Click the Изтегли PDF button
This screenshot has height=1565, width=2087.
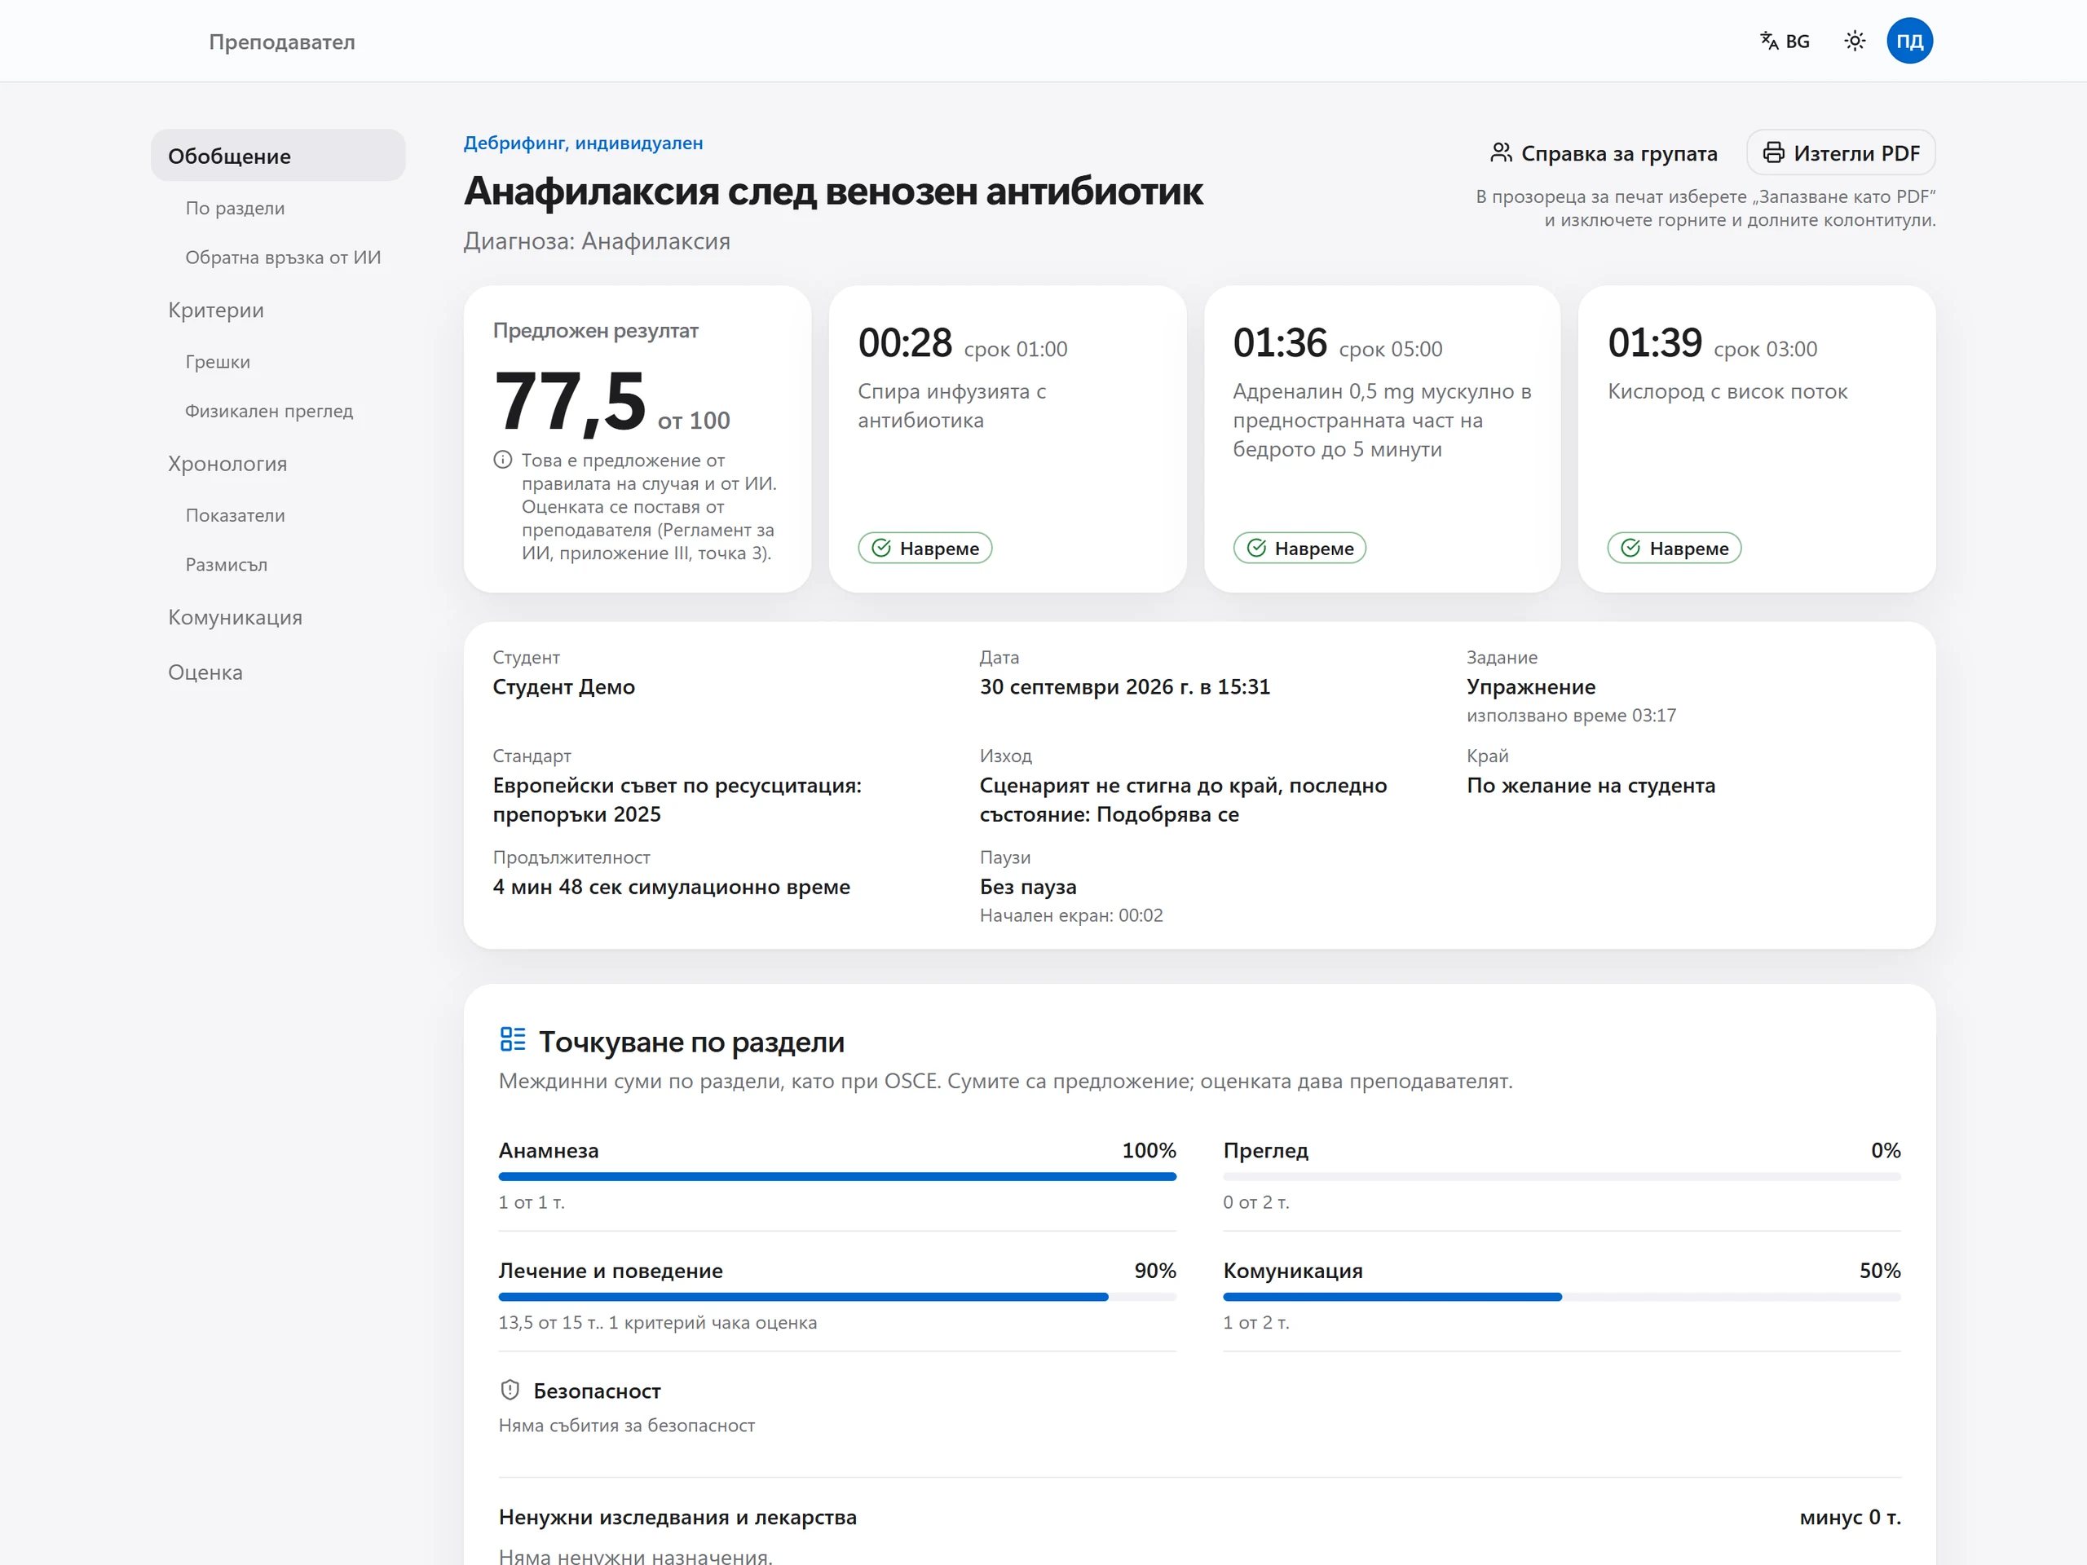[1841, 152]
